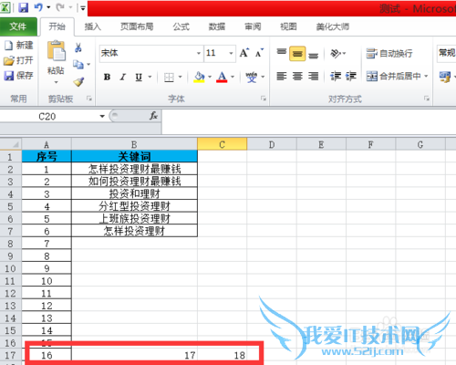Screen dimensions: 456x365
Task: Click 合并后居中 merge and center button
Action: pyautogui.click(x=393, y=76)
